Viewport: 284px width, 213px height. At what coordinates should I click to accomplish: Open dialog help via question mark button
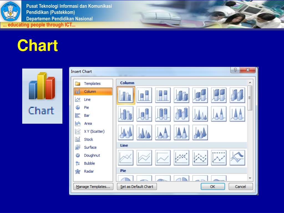(x=235, y=70)
